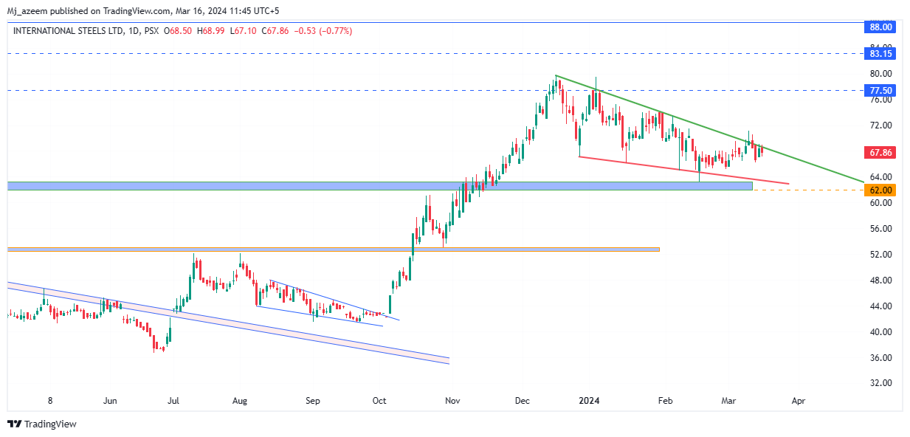This screenshot has height=437, width=910.
Task: Click the change value −0.53 (−0.77%)
Action: (x=323, y=31)
